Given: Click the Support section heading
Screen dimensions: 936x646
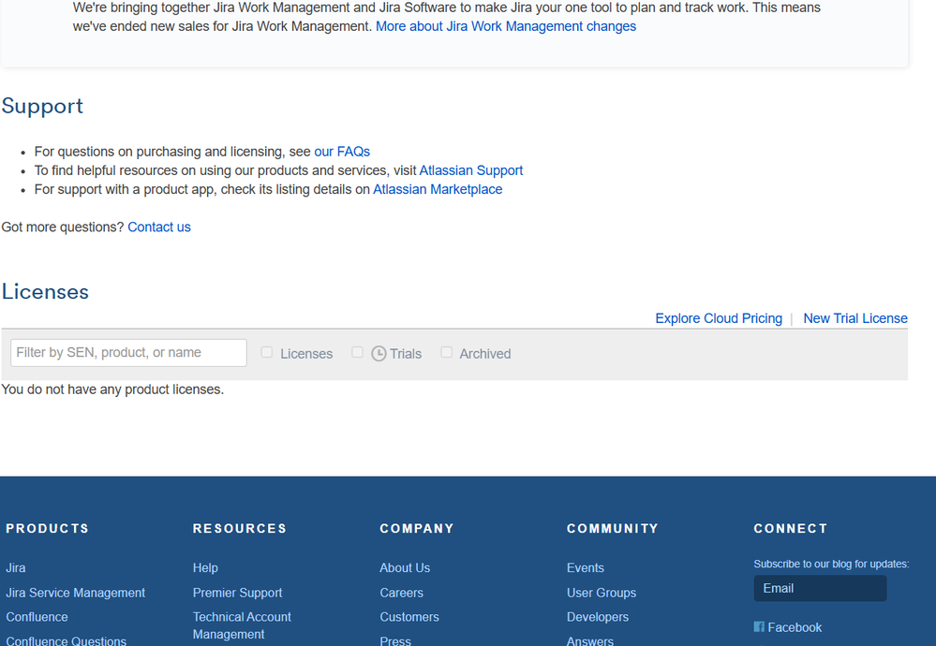Looking at the screenshot, I should tap(42, 106).
